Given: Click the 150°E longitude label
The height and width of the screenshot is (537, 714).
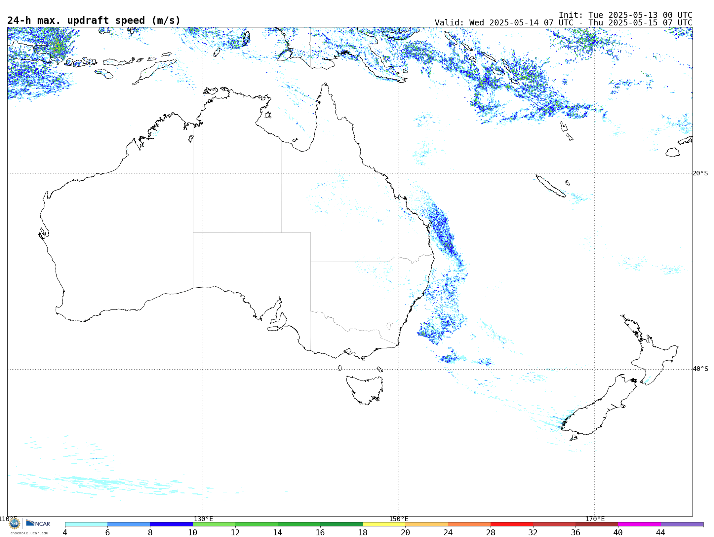Looking at the screenshot, I should (399, 519).
